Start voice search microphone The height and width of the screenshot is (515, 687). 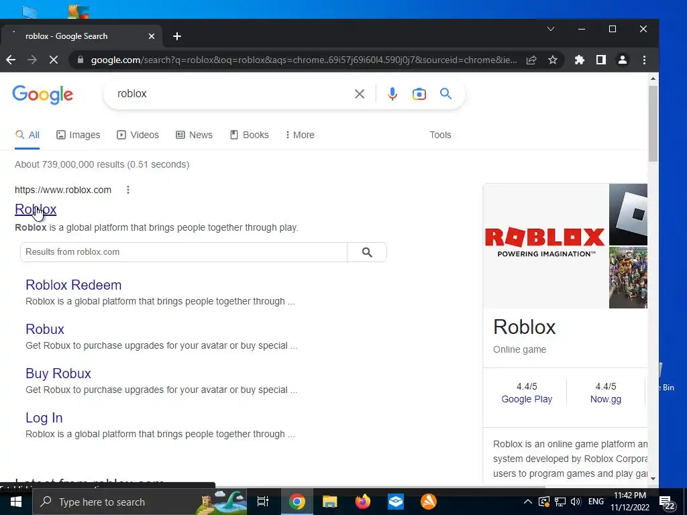(x=392, y=94)
